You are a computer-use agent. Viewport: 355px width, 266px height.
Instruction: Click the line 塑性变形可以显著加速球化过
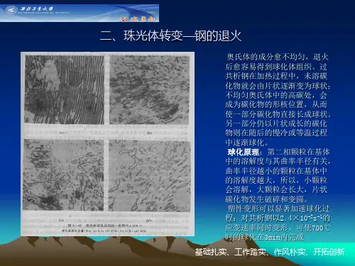coord(278,209)
